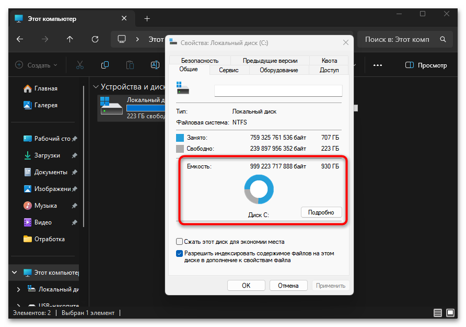Expand the Локальный диск tree node

click(x=18, y=289)
